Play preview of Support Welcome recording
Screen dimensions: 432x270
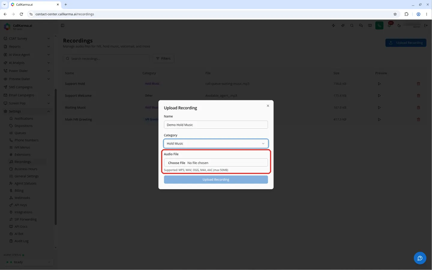coord(379,96)
